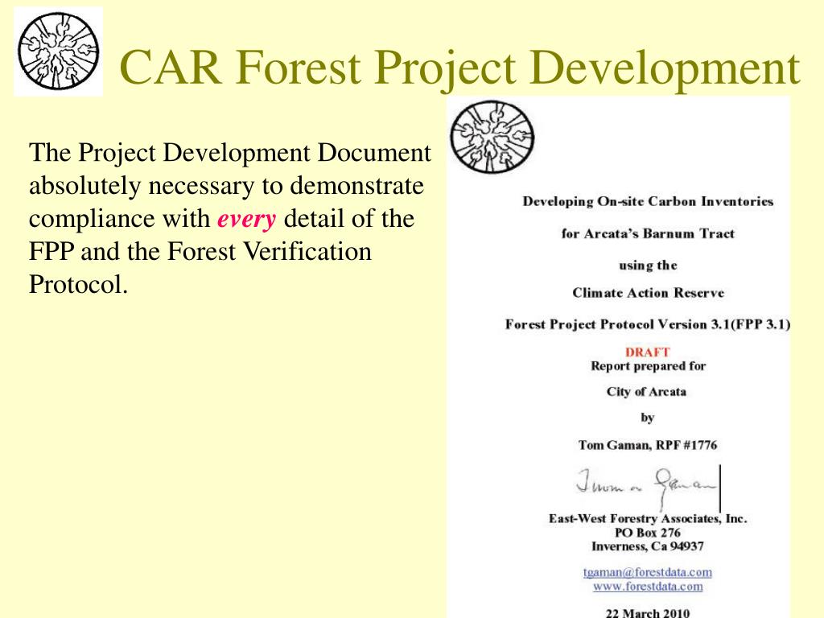Click 'FPP and the Forest Verification' line

click(x=200, y=252)
